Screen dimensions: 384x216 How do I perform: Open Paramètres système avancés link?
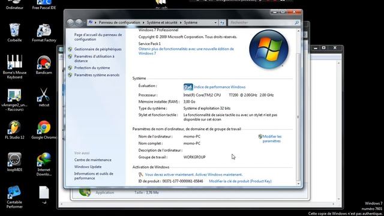(x=97, y=75)
